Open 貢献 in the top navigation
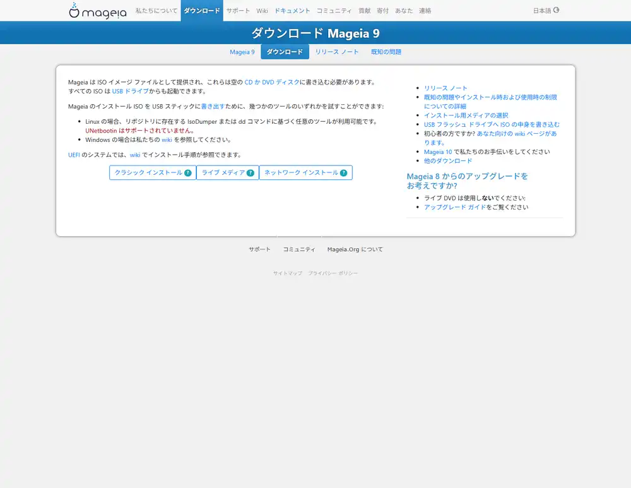 pos(365,11)
